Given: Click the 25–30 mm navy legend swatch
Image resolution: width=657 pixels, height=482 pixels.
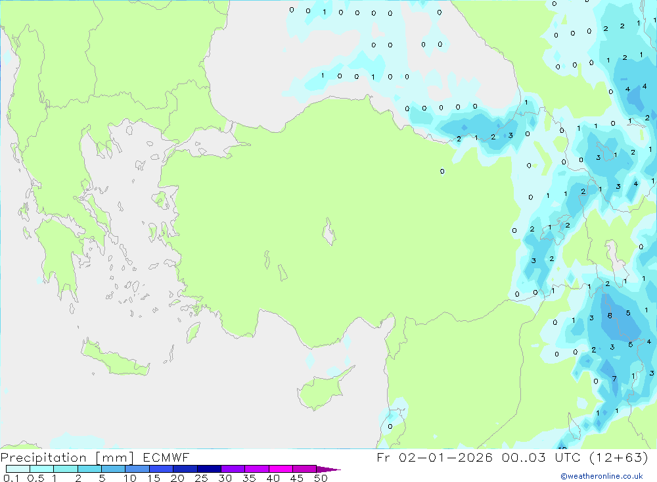Looking at the screenshot, I should pyautogui.click(x=209, y=469).
